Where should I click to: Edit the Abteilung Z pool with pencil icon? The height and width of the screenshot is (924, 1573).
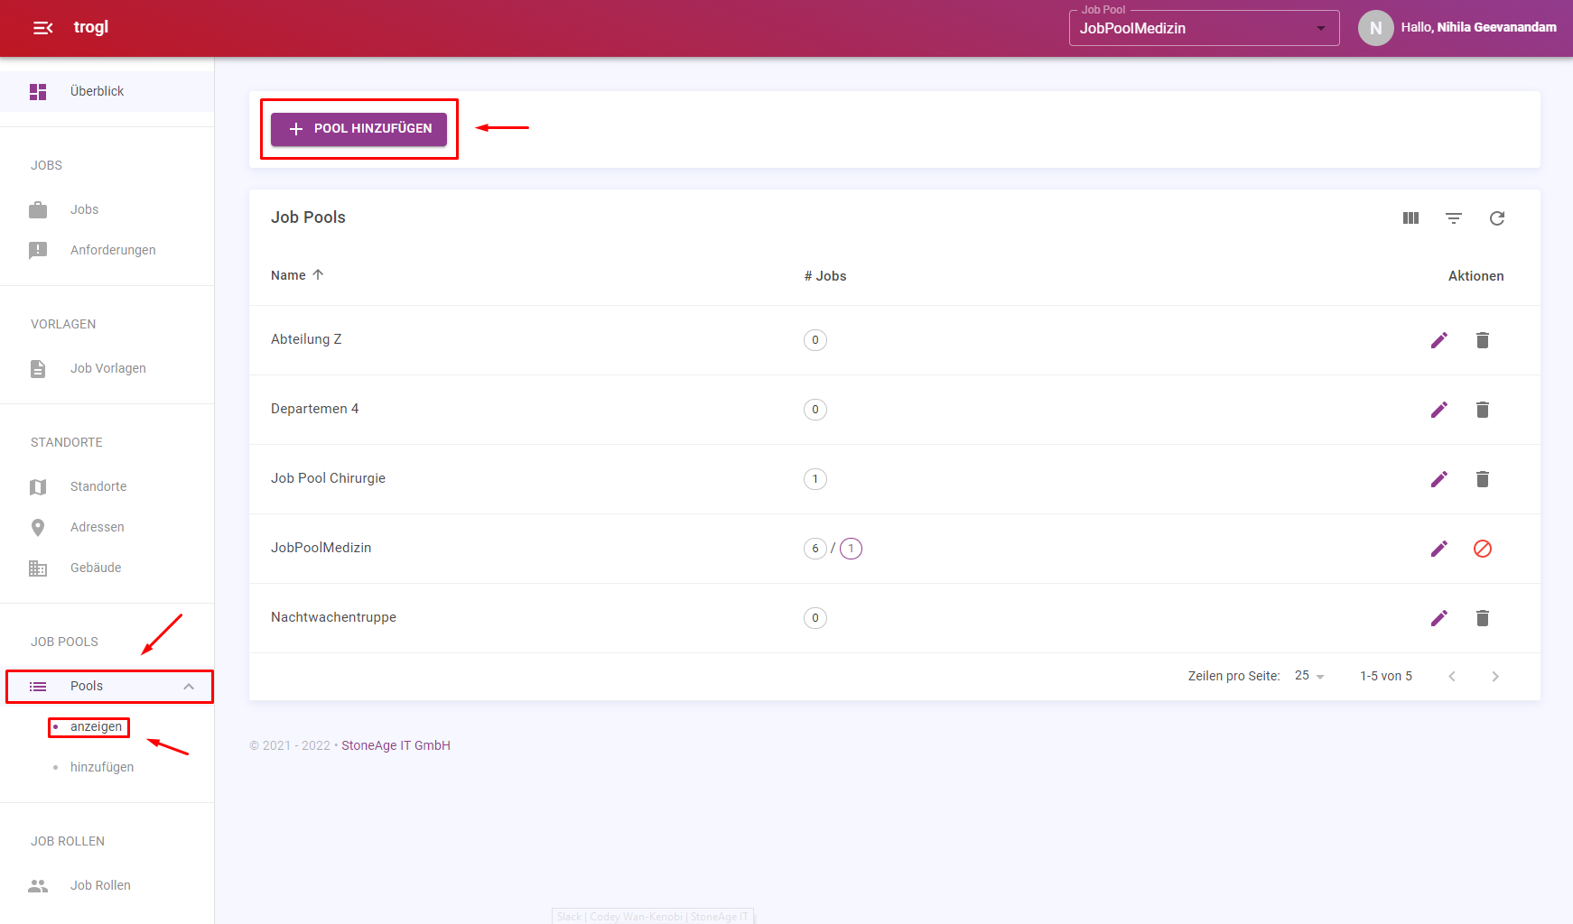point(1439,340)
